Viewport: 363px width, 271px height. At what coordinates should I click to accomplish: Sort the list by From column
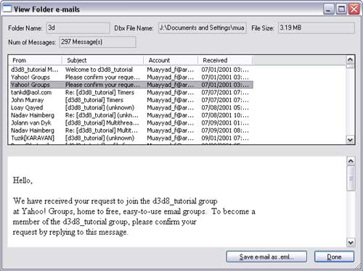click(35, 60)
